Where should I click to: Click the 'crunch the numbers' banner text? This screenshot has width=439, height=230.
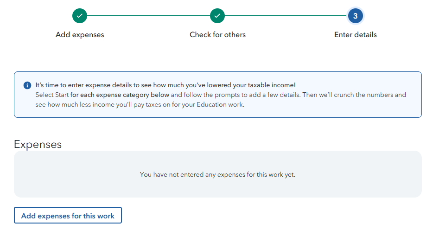tap(363, 95)
